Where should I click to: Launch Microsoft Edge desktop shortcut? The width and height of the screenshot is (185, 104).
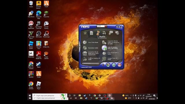point(39,15)
